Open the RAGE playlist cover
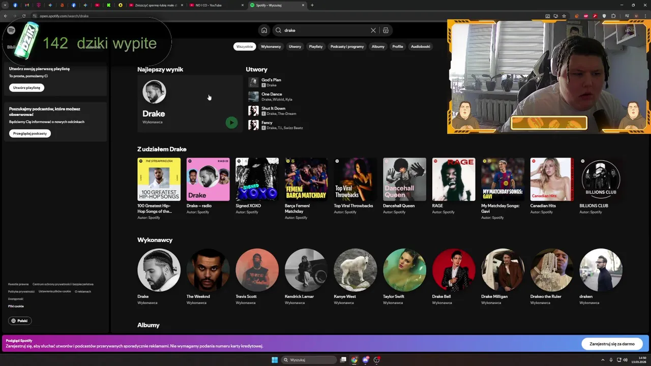651x366 pixels. coord(454,179)
